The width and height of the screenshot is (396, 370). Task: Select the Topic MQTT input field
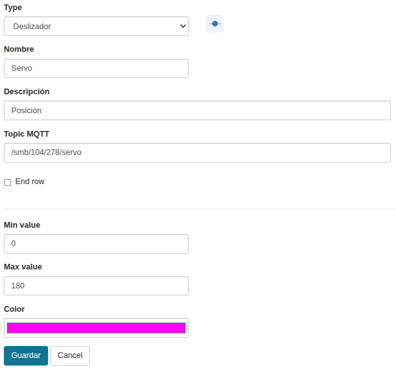197,152
